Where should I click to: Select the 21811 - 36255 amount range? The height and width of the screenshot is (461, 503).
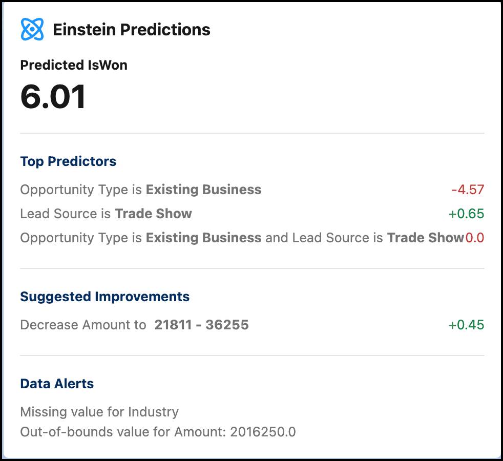(x=201, y=325)
